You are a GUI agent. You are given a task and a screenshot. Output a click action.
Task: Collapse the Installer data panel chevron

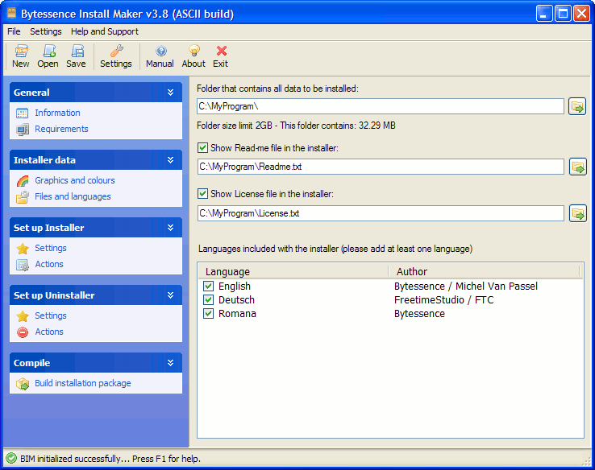tap(171, 160)
